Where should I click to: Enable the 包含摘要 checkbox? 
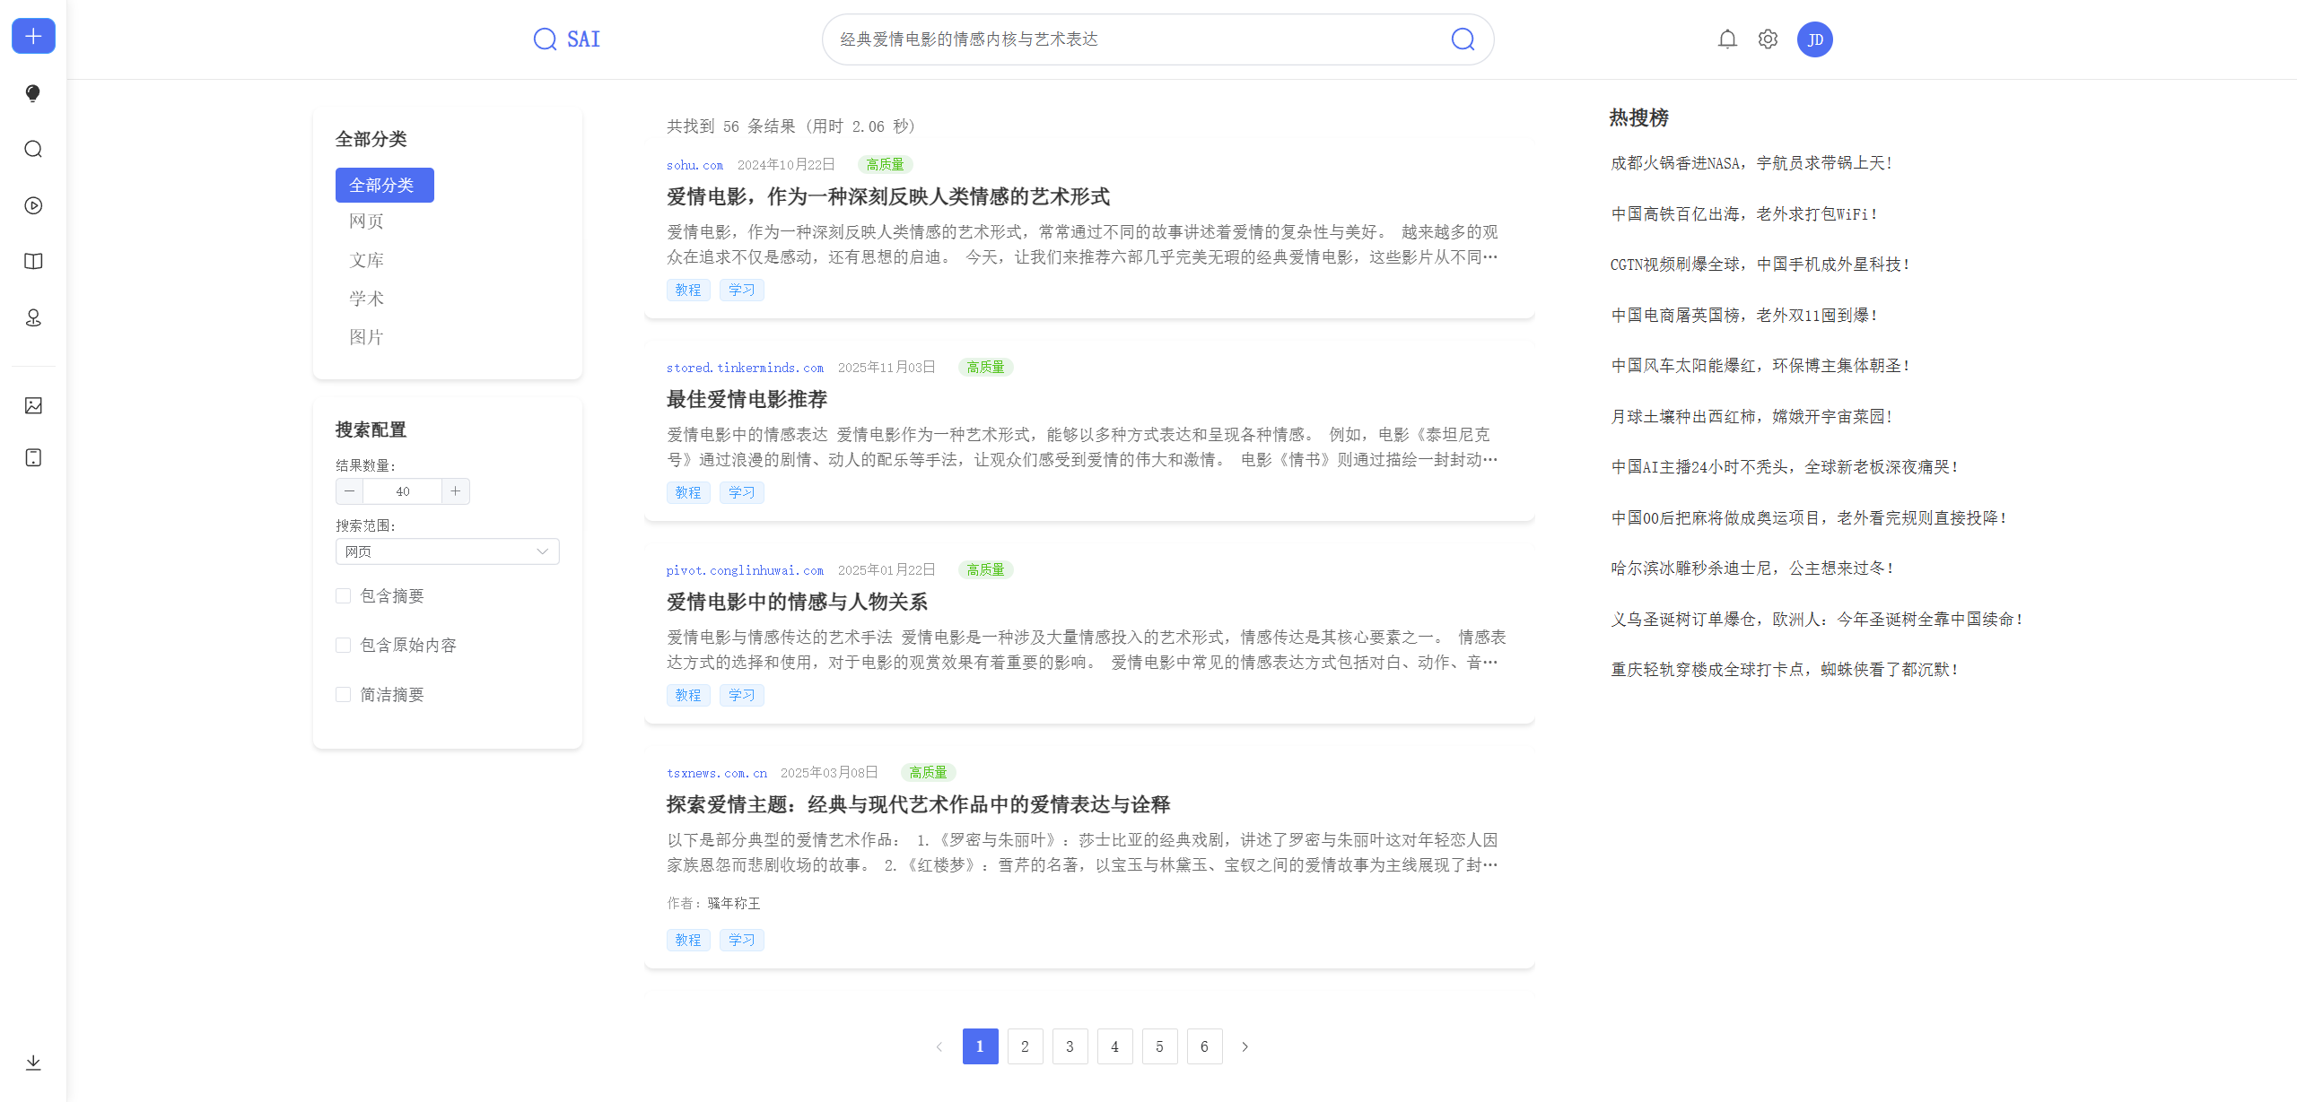343,596
